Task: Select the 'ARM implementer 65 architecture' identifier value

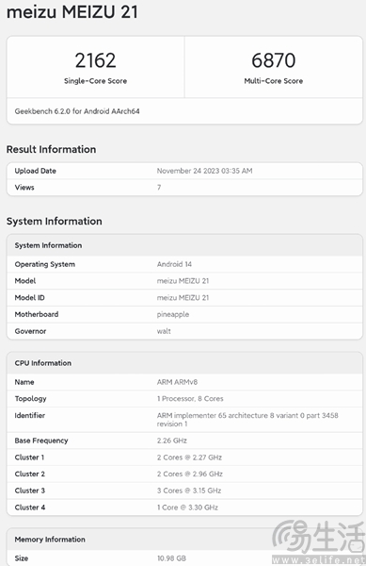Action: (x=247, y=420)
